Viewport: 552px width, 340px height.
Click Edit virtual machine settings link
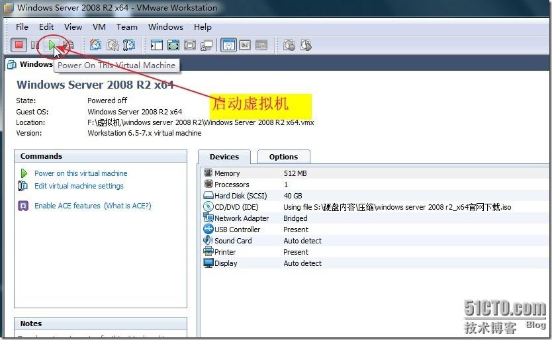pos(79,186)
